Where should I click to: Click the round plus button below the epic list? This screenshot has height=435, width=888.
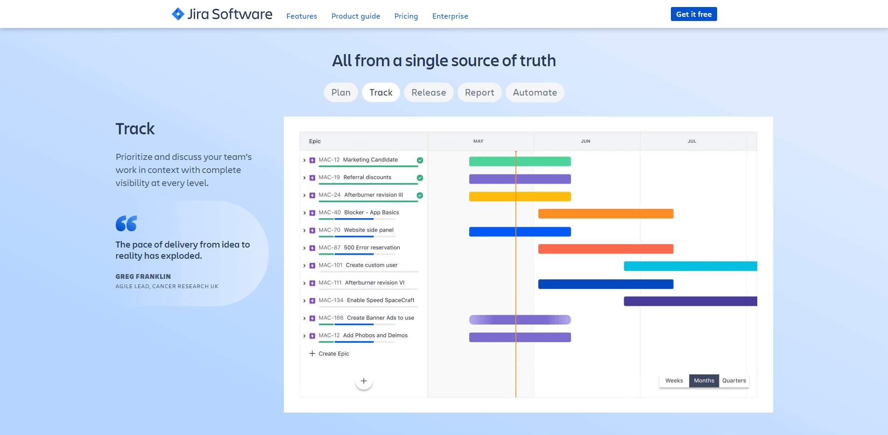click(x=364, y=381)
